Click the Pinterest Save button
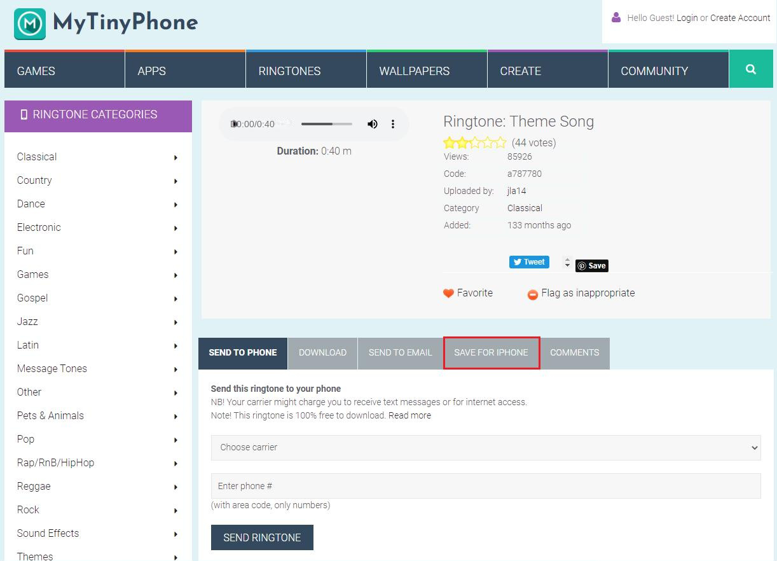777x561 pixels. (592, 266)
